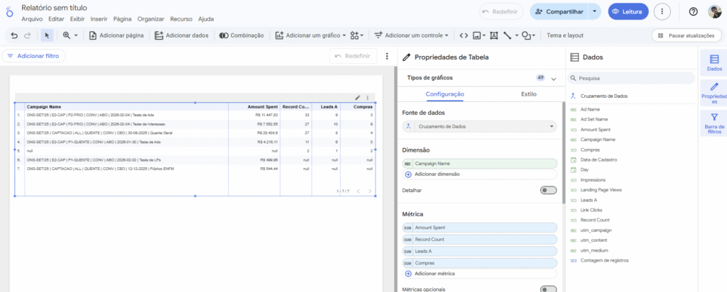Click the undo arrow icon
Viewport: 727px width, 292px height.
pos(14,35)
